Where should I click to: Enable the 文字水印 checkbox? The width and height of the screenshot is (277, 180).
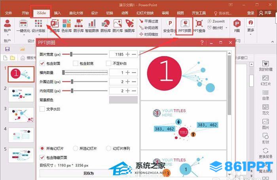click(x=42, y=109)
